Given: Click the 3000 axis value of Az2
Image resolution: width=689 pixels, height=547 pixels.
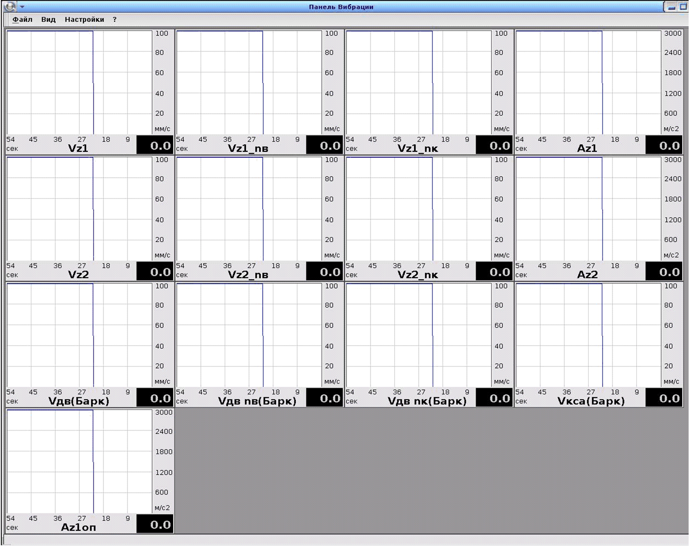Looking at the screenshot, I should click(x=673, y=159).
